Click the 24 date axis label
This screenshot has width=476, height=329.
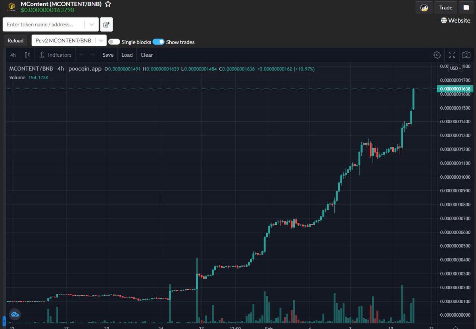click(x=161, y=328)
